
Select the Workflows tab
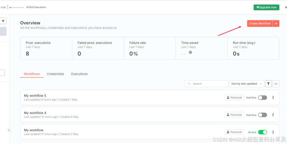tap(32, 74)
